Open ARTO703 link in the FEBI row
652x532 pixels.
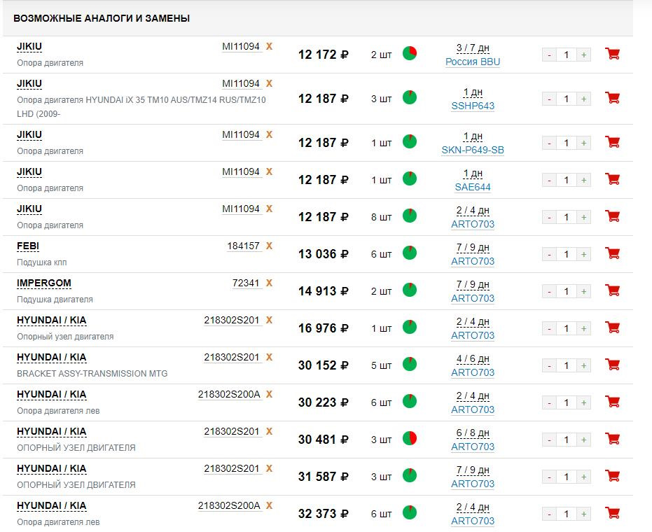tap(473, 261)
